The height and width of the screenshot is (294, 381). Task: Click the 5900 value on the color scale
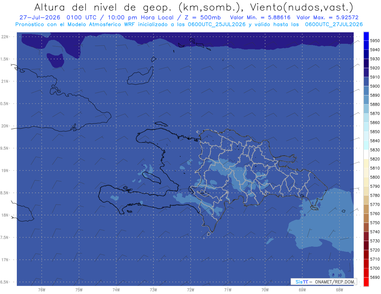coord(375,86)
